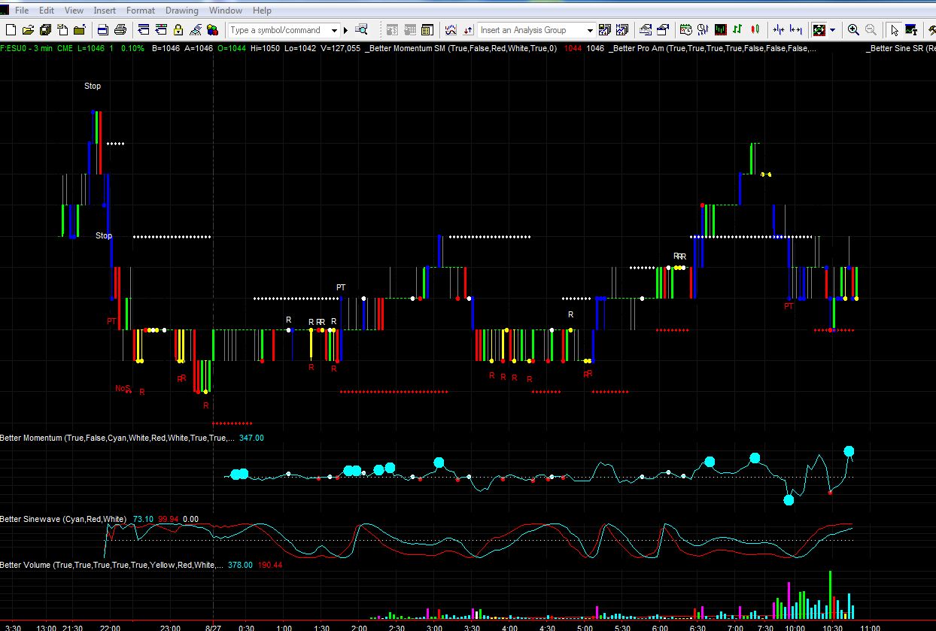
Task: Switch to candlestick chart style
Action: click(x=755, y=30)
